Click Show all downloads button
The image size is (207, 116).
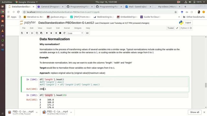pos(195,112)
